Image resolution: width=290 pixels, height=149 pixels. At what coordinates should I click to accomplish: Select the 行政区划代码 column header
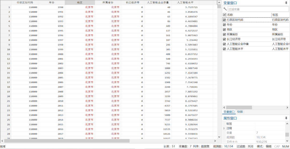click(x=25, y=3)
